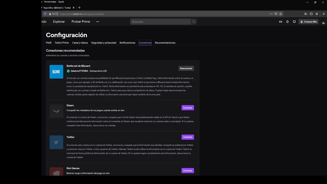Click the Riot Games title text
The image size is (327, 184).
73,168
